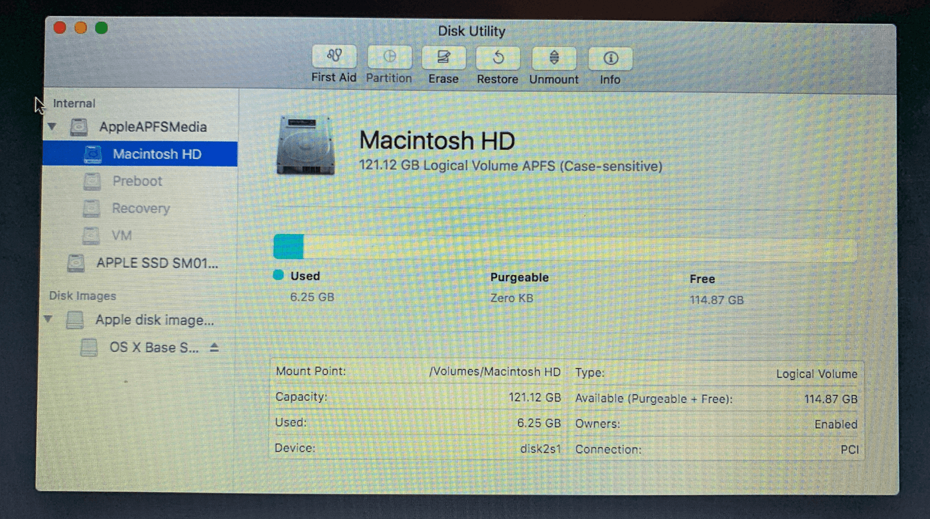The height and width of the screenshot is (519, 930).
Task: Select Macintosh HD volume in sidebar
Action: 140,154
